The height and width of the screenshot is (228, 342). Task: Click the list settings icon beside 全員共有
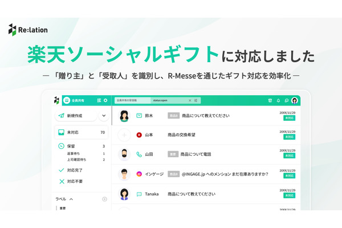tap(99, 100)
